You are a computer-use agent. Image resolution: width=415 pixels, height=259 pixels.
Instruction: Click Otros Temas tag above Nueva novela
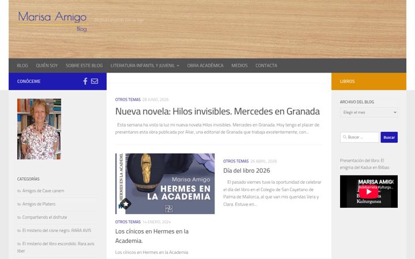(127, 100)
